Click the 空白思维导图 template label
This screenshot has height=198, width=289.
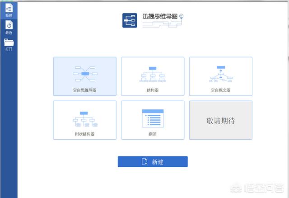[85, 90]
